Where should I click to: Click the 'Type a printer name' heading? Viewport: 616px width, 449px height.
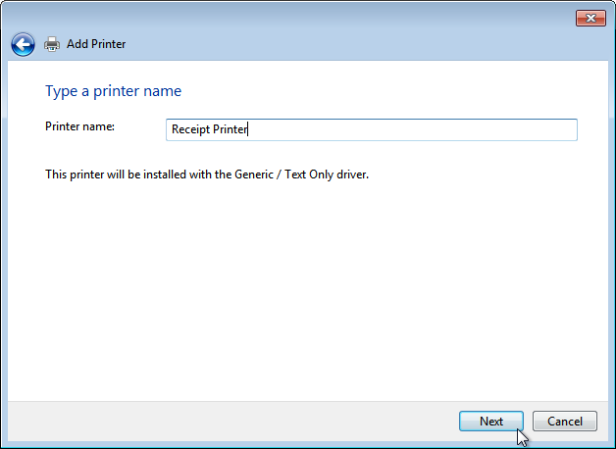(x=113, y=90)
